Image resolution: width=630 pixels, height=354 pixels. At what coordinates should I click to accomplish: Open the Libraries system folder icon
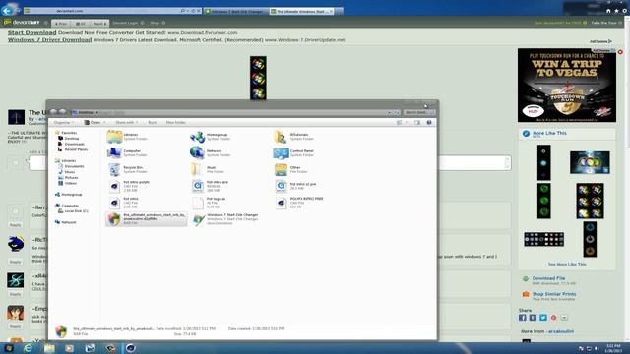point(114,137)
